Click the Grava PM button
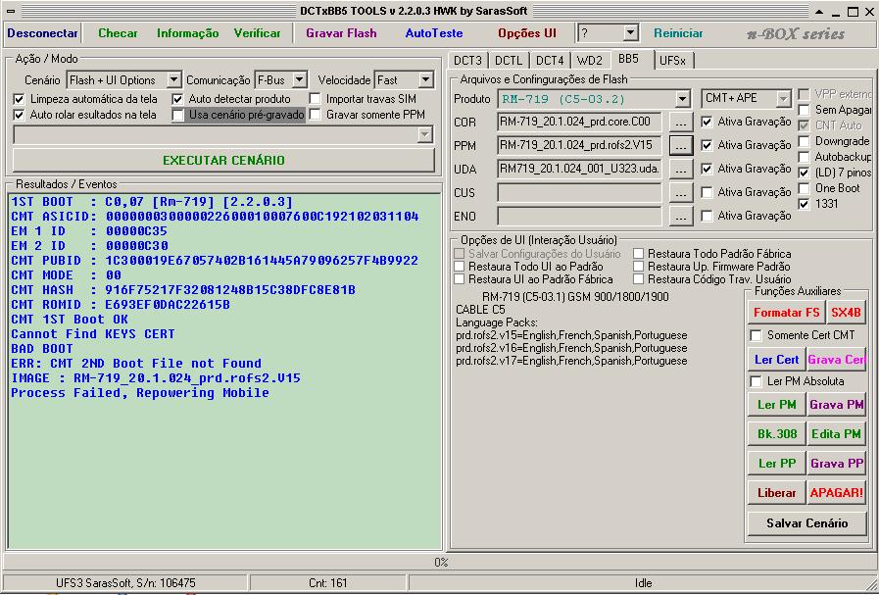The width and height of the screenshot is (879, 595). [x=836, y=405]
